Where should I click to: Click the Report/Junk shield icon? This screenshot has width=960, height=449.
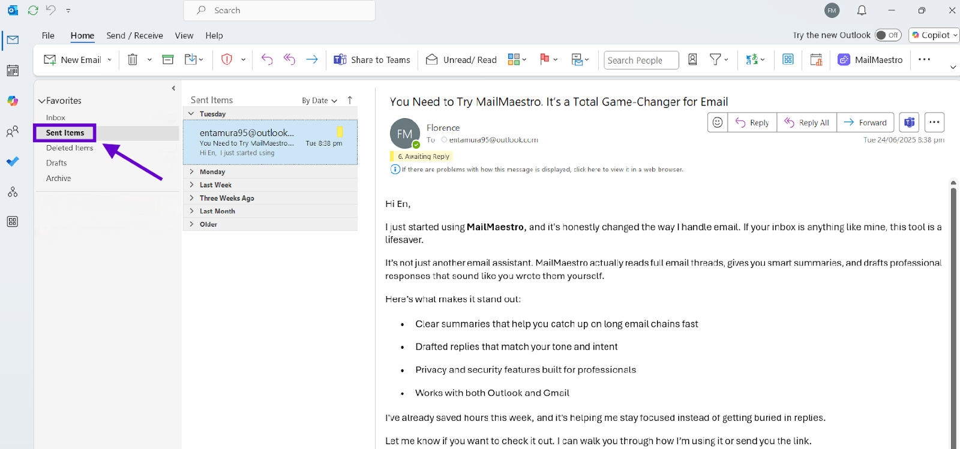pyautogui.click(x=227, y=59)
